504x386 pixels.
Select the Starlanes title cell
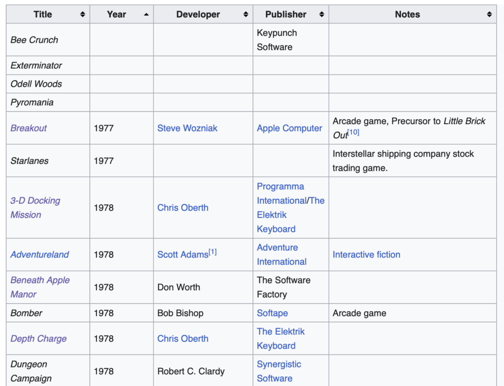(x=48, y=161)
